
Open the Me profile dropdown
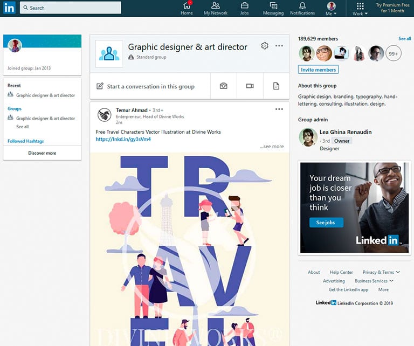pos(331,9)
